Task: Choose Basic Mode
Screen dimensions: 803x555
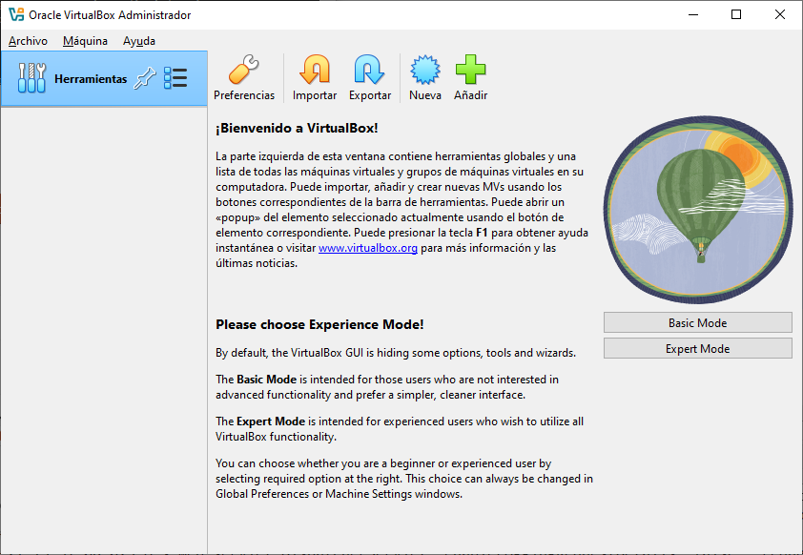Action: click(697, 322)
